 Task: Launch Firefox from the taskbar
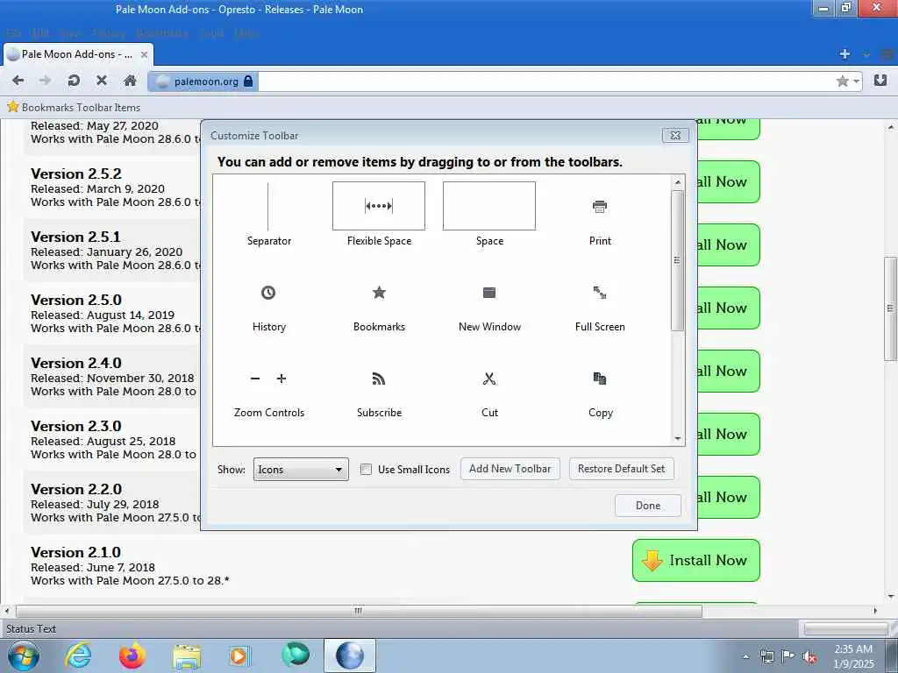132,655
